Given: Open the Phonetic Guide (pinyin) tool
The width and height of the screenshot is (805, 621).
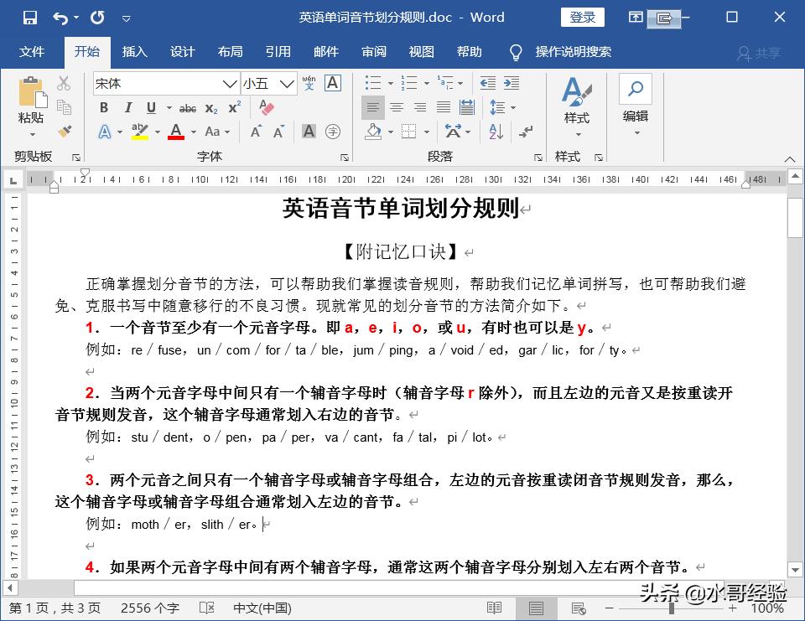Looking at the screenshot, I should click(x=310, y=84).
